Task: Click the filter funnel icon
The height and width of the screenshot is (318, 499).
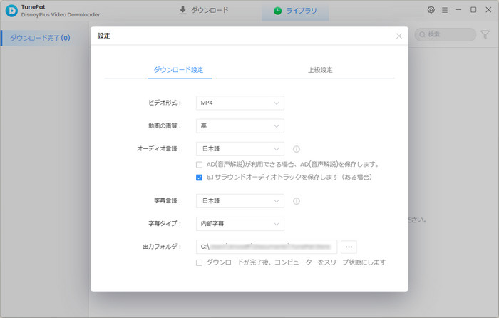Action: click(x=485, y=34)
